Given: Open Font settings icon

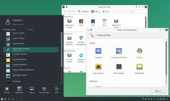Looking at the screenshot, I should (x=93, y=23).
